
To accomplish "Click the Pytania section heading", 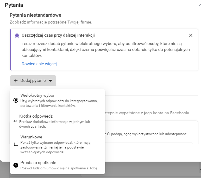I will click(14, 5).
